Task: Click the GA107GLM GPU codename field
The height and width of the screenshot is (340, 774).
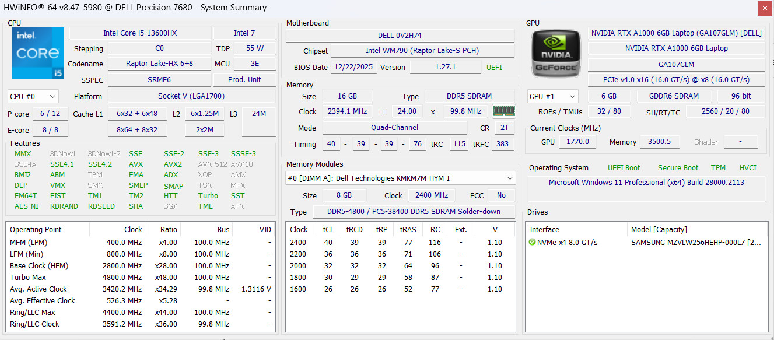Action: (676, 64)
